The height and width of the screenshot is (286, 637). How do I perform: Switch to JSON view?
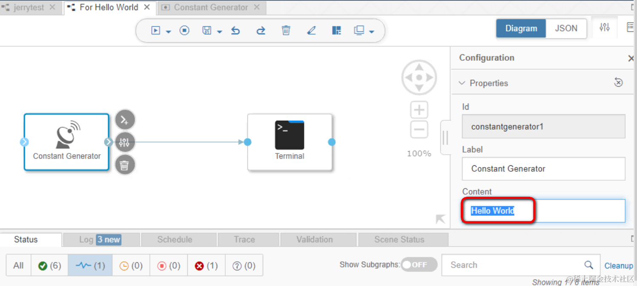566,28
